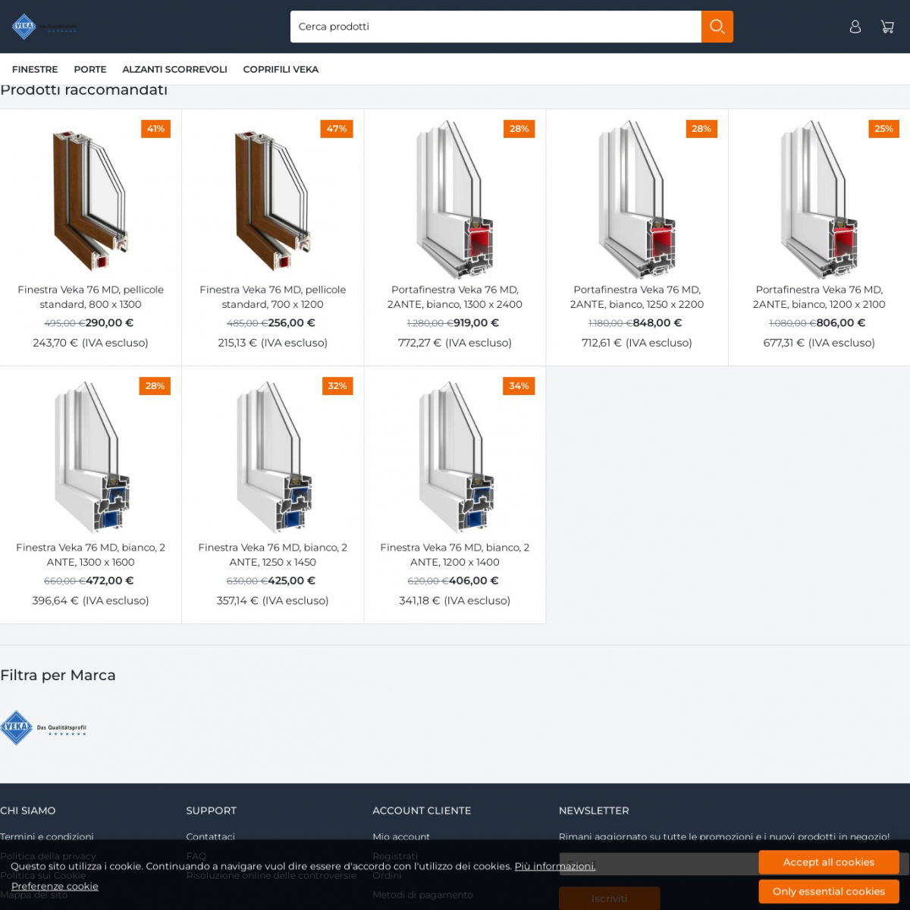
Task: Click the 32% discount badge
Action: pos(337,386)
